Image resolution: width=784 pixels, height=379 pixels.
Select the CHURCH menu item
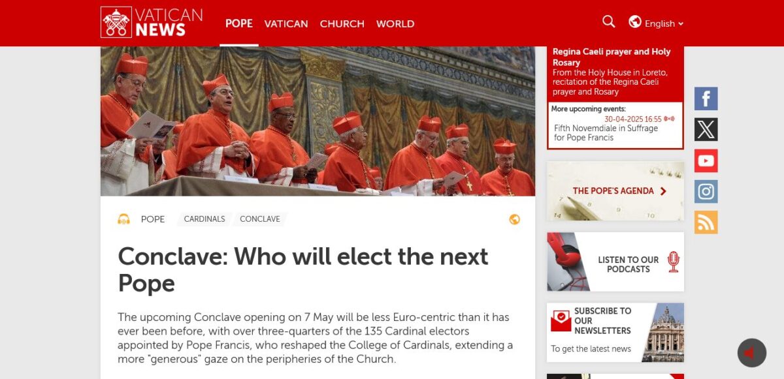tap(342, 23)
